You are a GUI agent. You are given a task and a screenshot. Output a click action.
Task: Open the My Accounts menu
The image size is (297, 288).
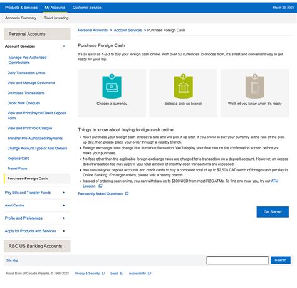pyautogui.click(x=55, y=8)
